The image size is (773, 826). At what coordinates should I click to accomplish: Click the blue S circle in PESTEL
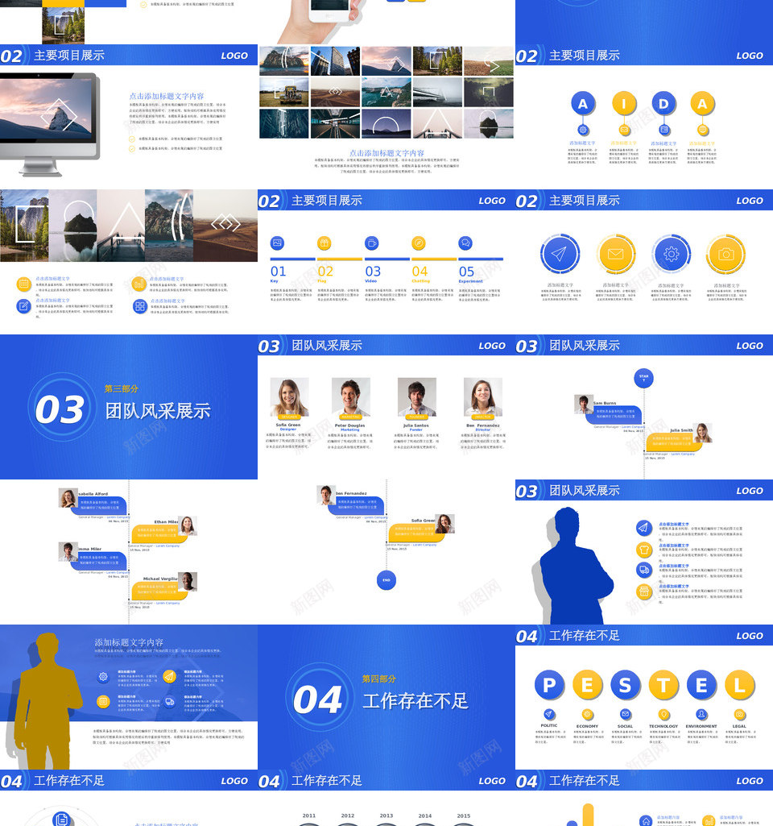point(625,685)
